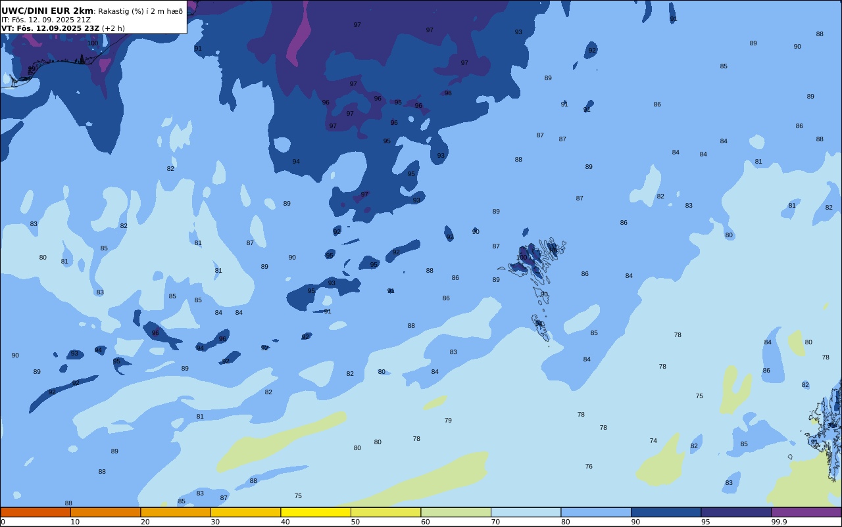Viewport: 842px width, 527px height.
Task: Pick the golden 30–40 legend swatch
Action: 245,512
